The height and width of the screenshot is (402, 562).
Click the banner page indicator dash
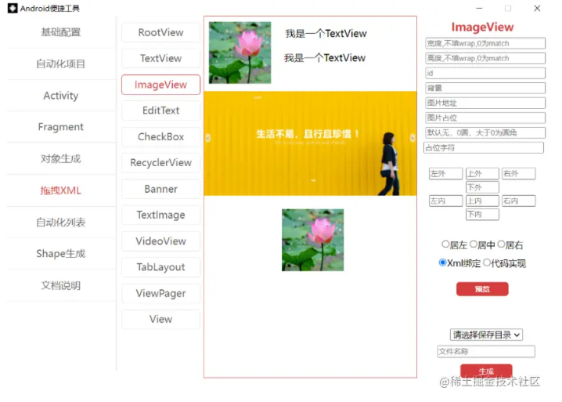(314, 180)
